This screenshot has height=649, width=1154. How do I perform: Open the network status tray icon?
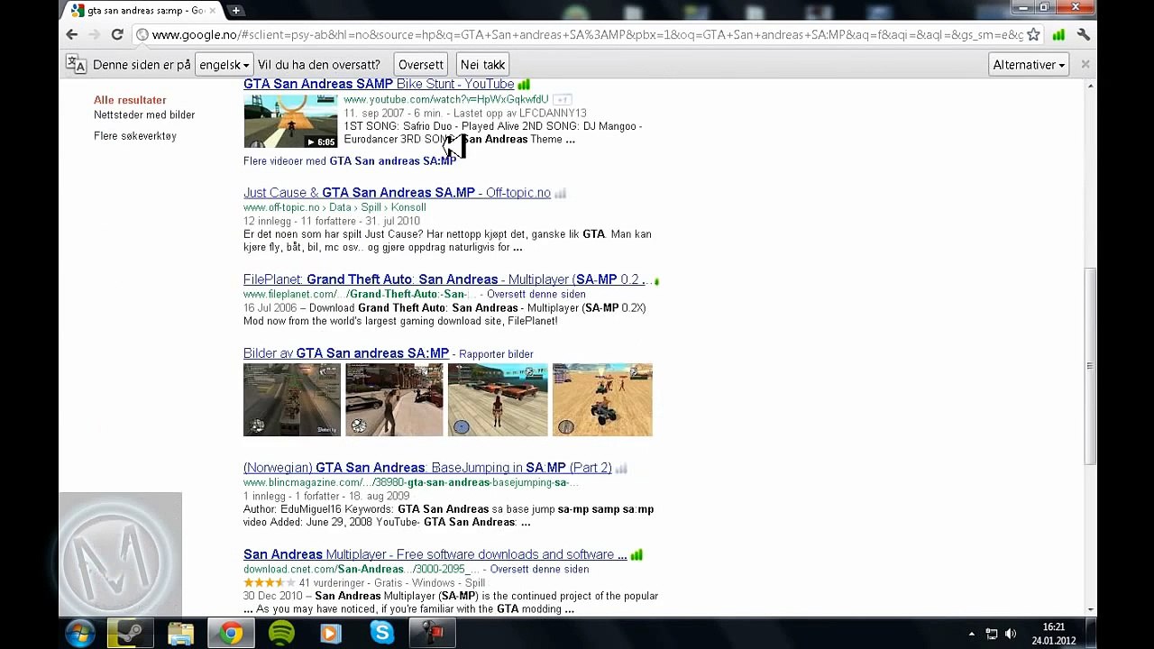tap(992, 634)
